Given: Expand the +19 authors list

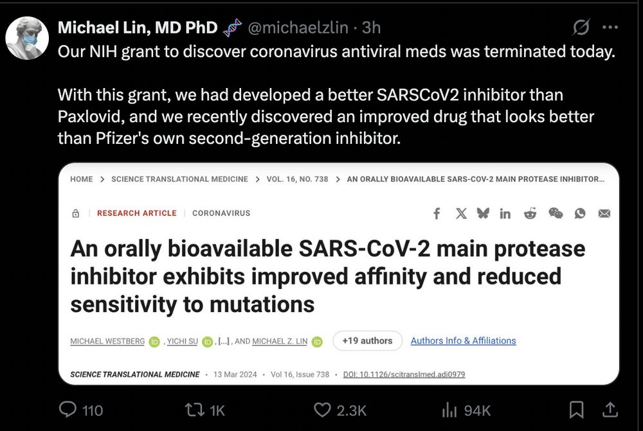Looking at the screenshot, I should 367,341.
